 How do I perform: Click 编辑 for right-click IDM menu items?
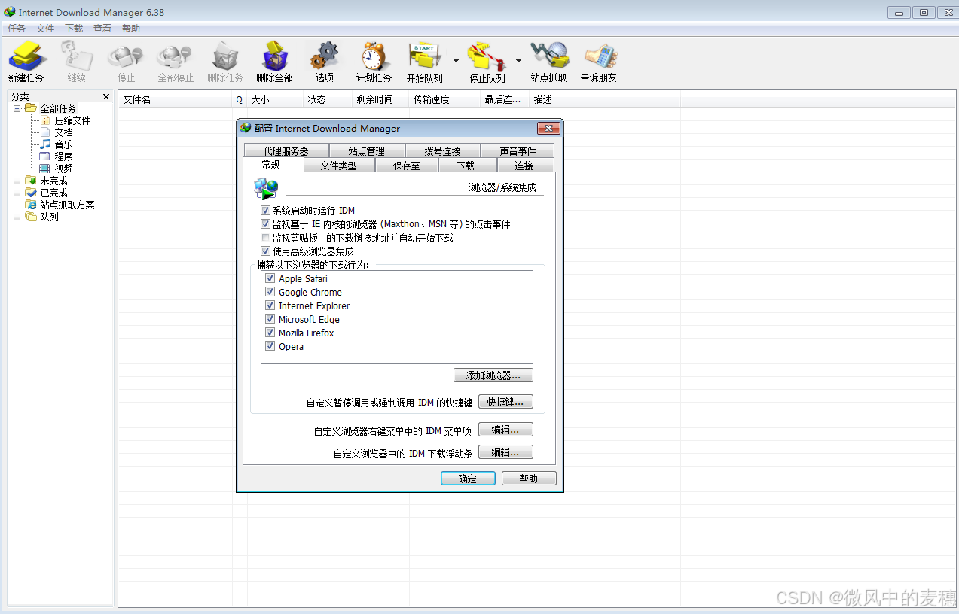pyautogui.click(x=505, y=430)
